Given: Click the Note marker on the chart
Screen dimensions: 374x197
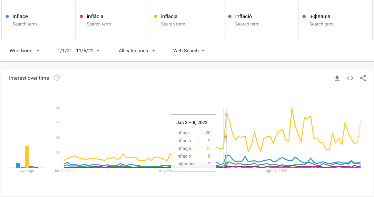Looking at the screenshot, I should (226, 137).
